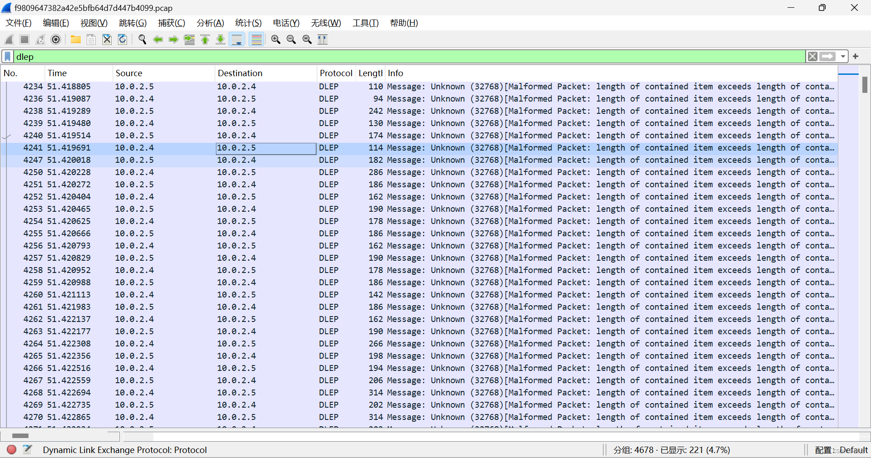Viewport: 871px width, 458px height.
Task: Click the vertical scrollbar thumb
Action: [865, 85]
